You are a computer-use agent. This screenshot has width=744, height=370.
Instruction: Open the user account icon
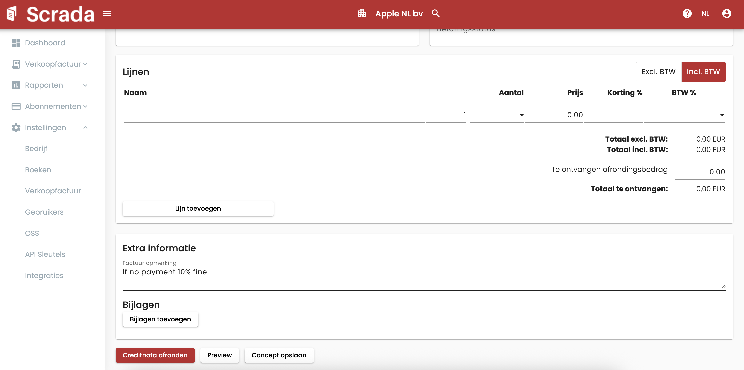(727, 13)
